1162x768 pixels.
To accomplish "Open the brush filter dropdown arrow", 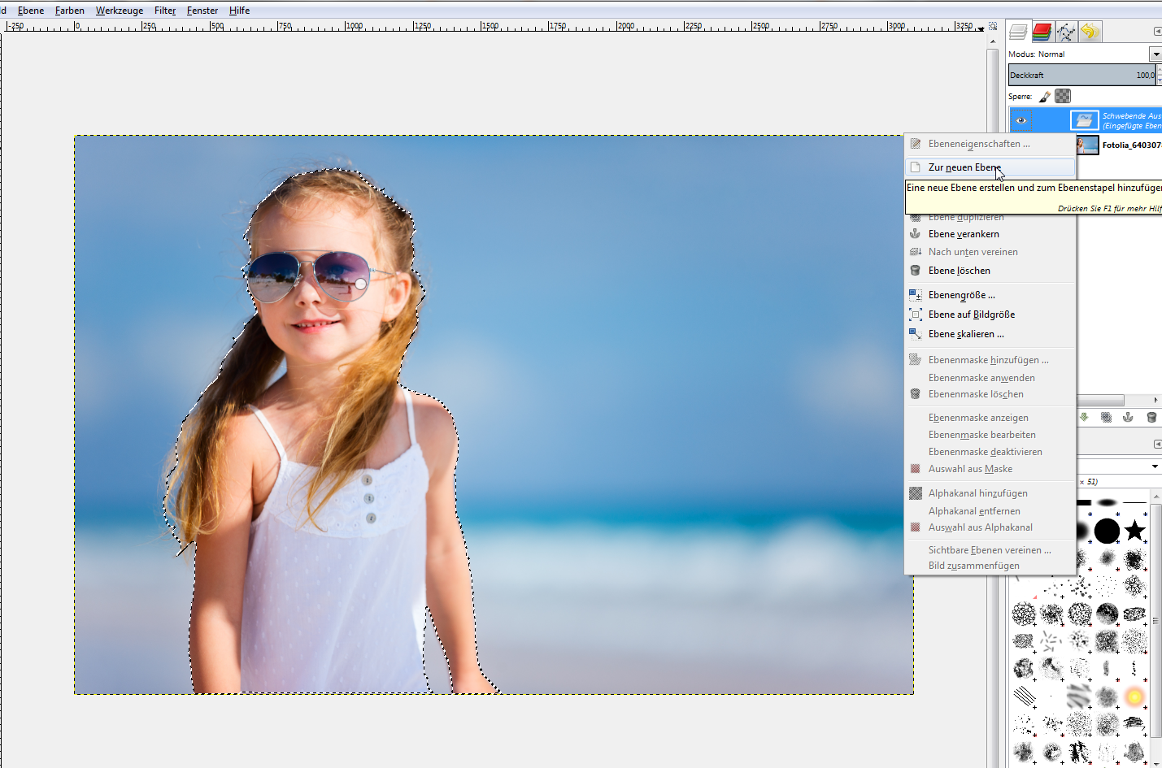I will (x=1155, y=466).
